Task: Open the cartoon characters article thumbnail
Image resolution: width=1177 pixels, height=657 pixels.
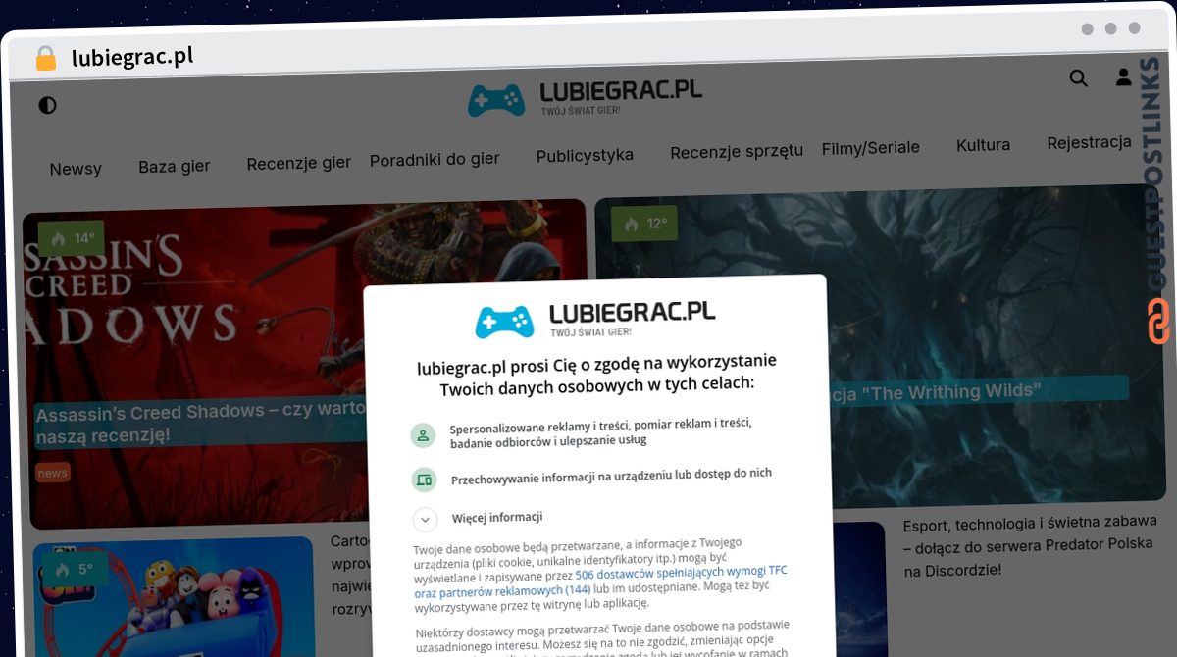Action: [x=174, y=597]
